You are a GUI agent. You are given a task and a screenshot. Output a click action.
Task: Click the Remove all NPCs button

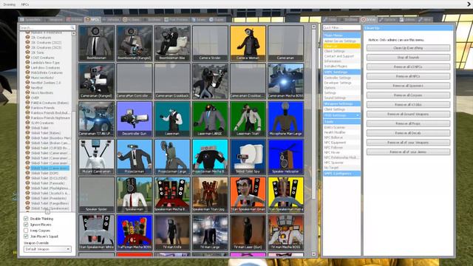(408, 76)
